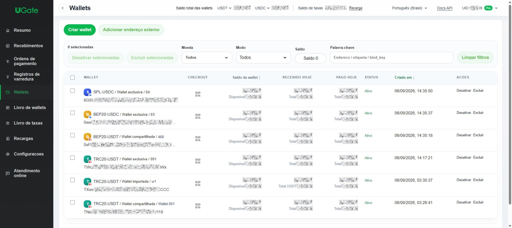
Task: Click the UGate logo
Action: click(x=27, y=10)
